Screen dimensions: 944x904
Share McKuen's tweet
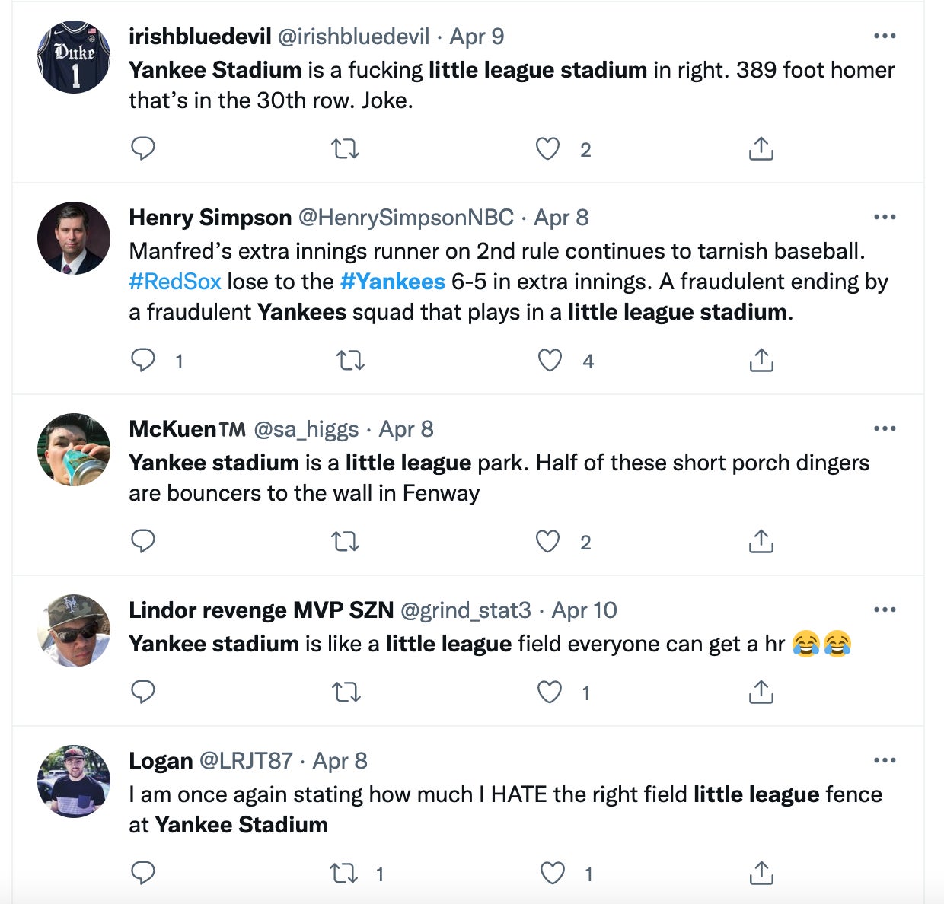point(761,541)
